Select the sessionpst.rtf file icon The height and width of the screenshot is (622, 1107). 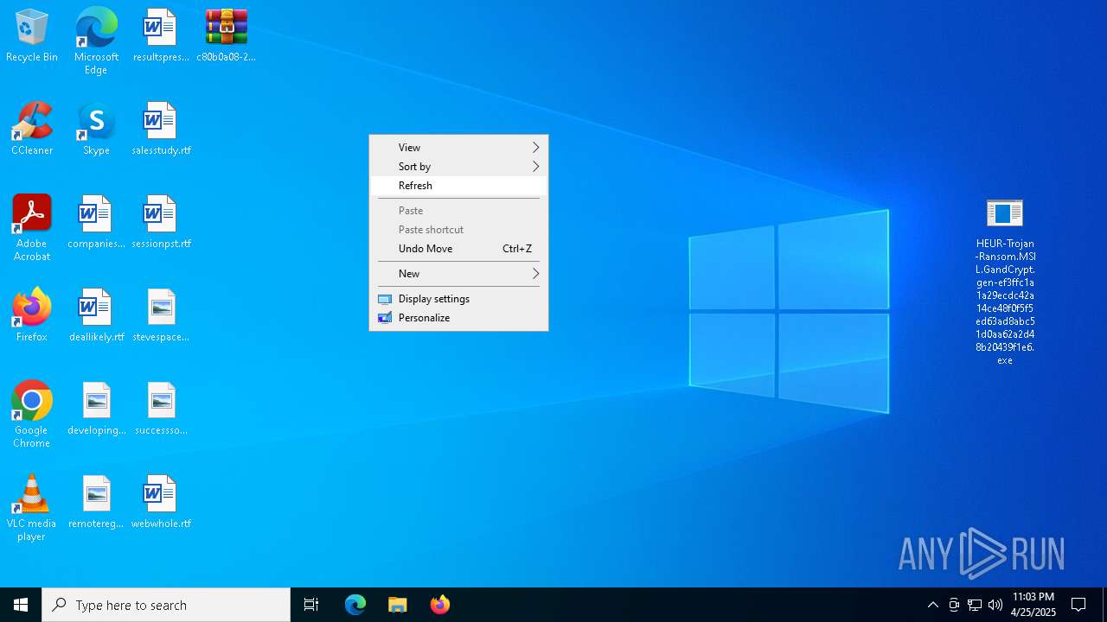click(x=161, y=223)
